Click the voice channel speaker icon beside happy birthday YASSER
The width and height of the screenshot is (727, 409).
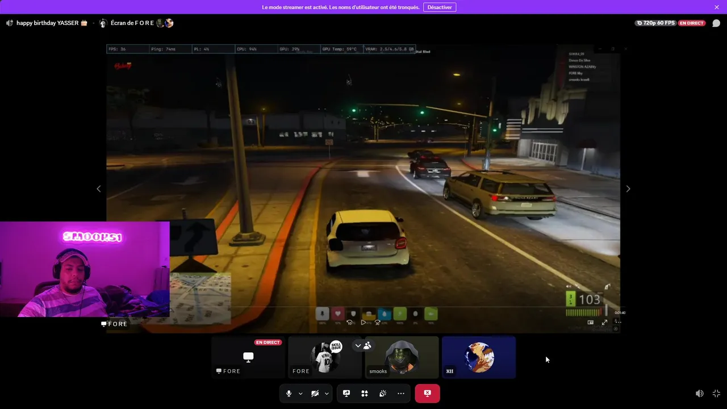point(10,23)
